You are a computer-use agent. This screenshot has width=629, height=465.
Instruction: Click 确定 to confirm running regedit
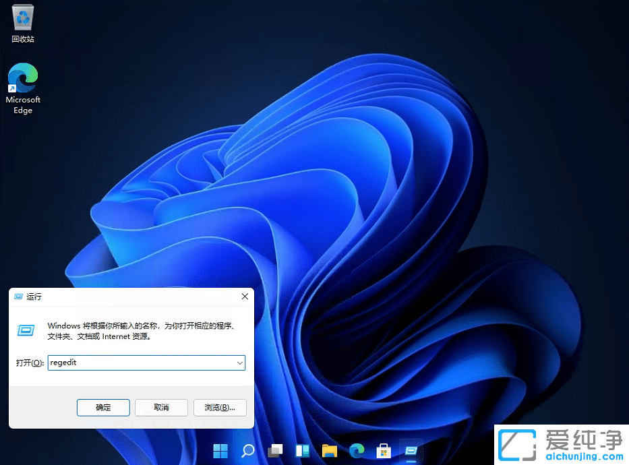tap(102, 407)
